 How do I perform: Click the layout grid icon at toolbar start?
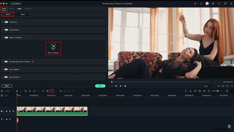click(2, 91)
